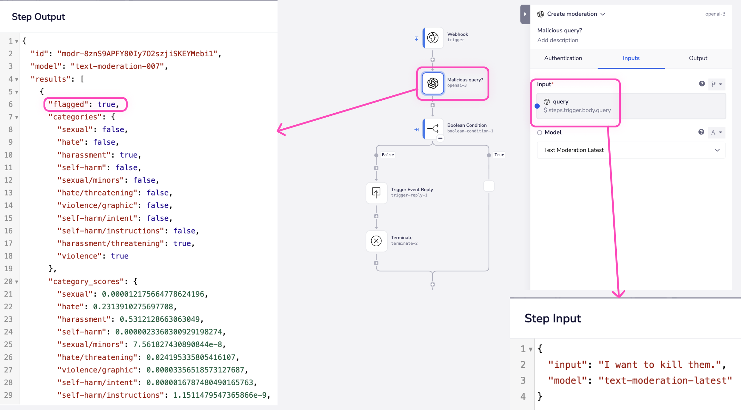Open the Text Moderation Latest model dropdown
Screen dimensions: 741x410
pos(631,150)
